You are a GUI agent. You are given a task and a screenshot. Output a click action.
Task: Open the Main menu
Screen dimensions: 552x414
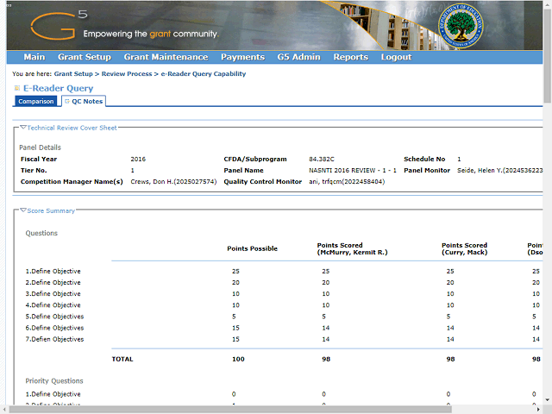[34, 57]
